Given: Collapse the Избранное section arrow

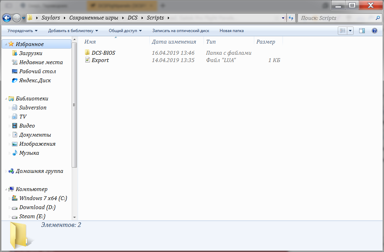Looking at the screenshot, I should tap(6, 45).
